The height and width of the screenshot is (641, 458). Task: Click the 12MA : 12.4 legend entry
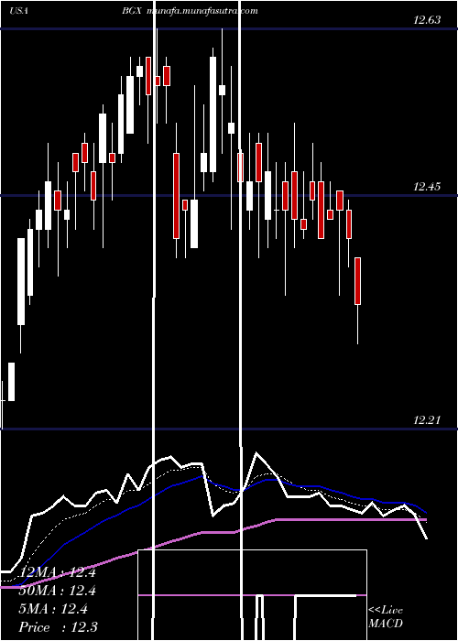57,572
